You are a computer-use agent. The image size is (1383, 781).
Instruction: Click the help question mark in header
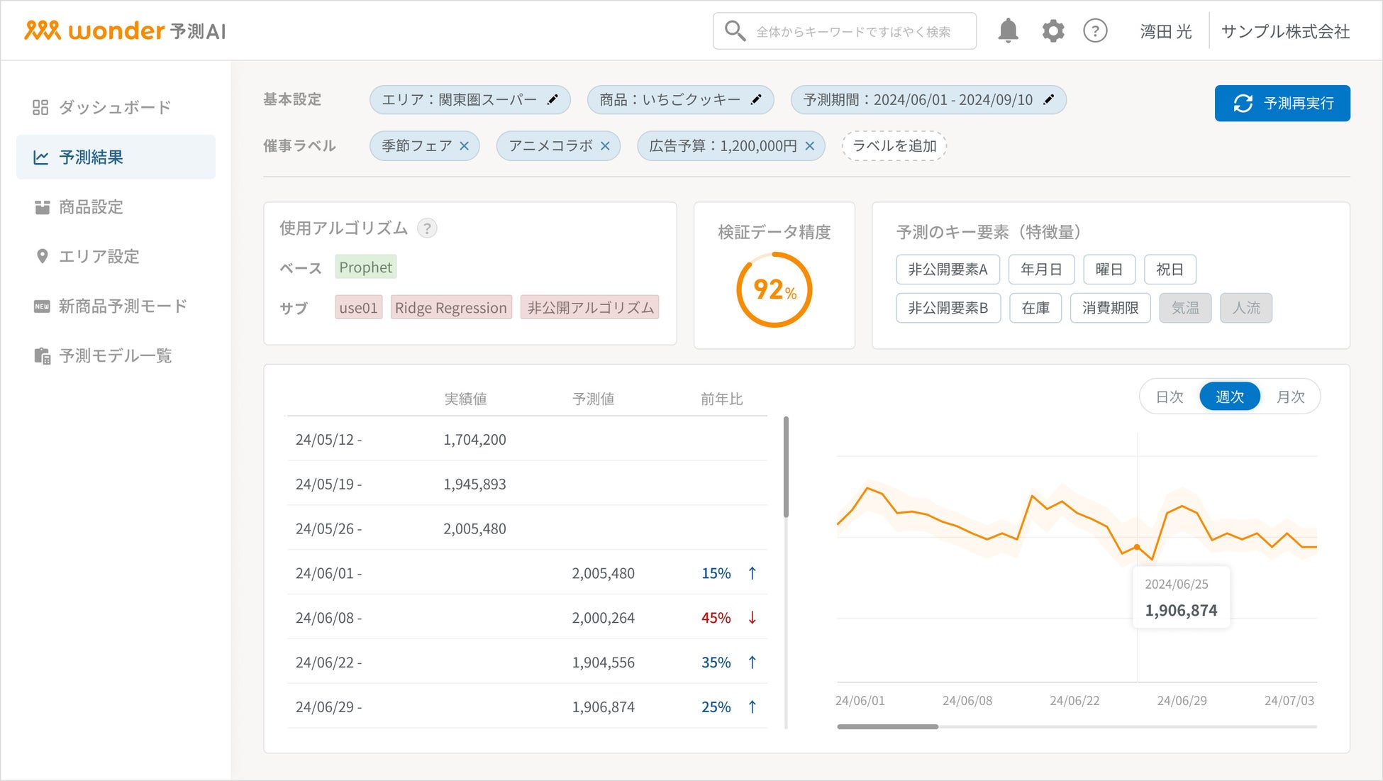point(1095,31)
